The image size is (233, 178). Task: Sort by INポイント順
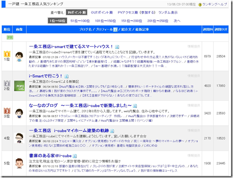pos(76,12)
